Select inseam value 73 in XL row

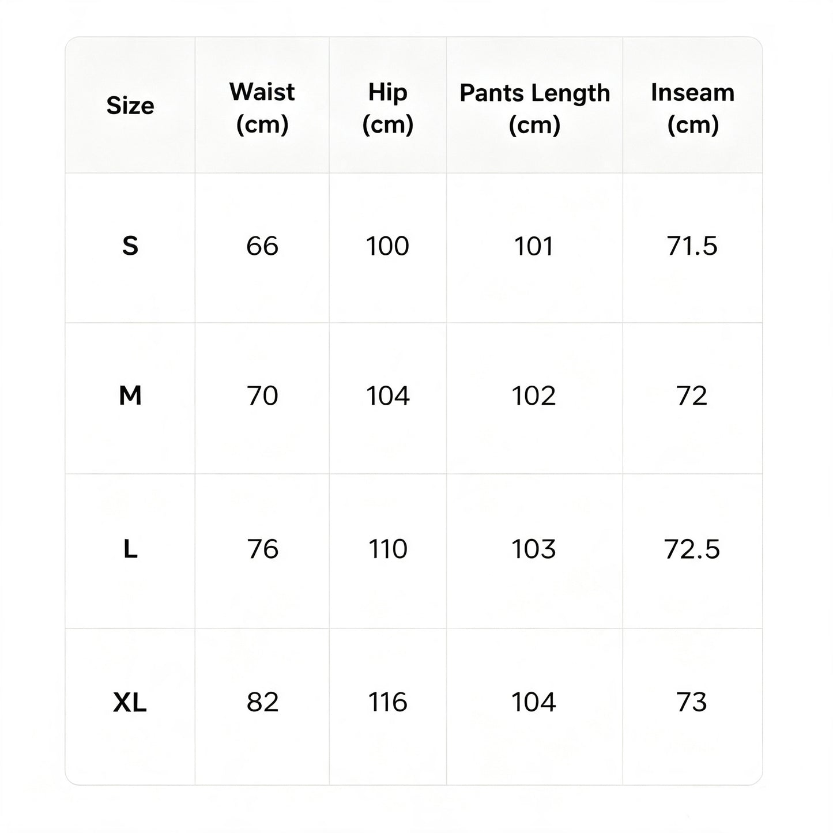(692, 702)
